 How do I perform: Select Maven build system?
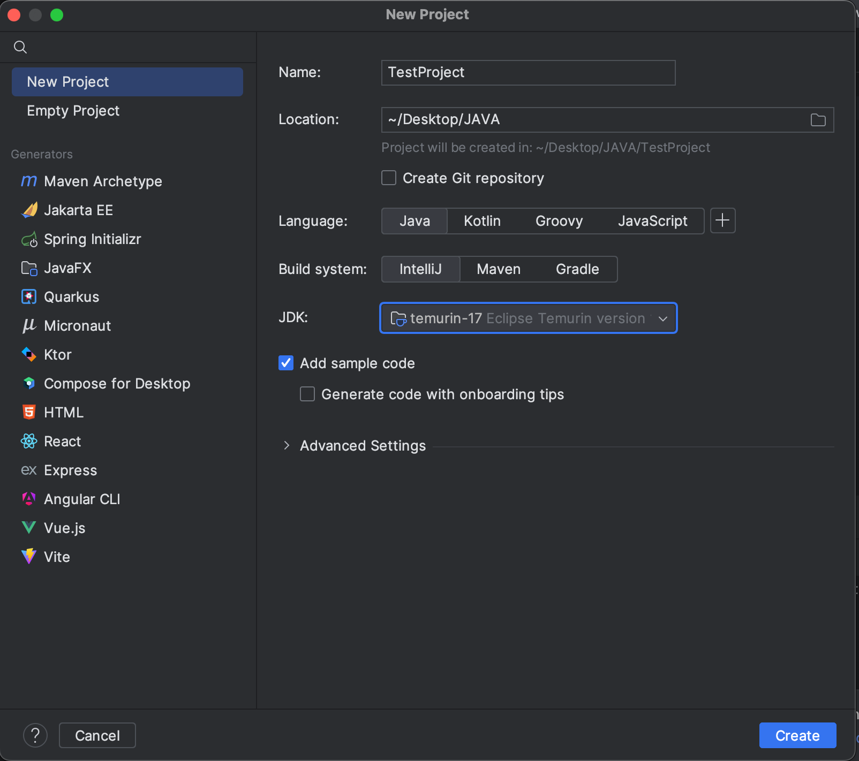click(499, 269)
